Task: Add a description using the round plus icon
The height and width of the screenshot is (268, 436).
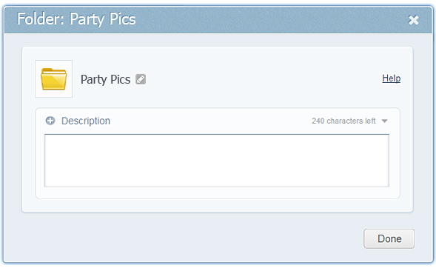Action: (x=50, y=121)
